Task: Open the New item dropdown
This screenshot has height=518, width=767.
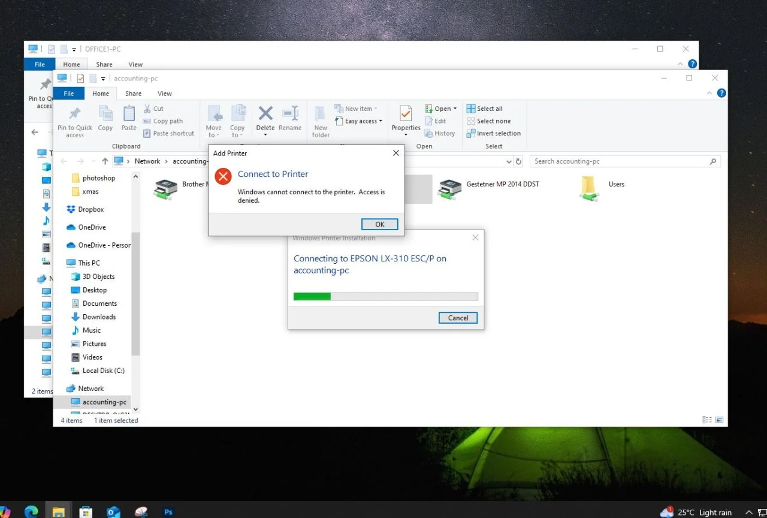Action: point(357,109)
